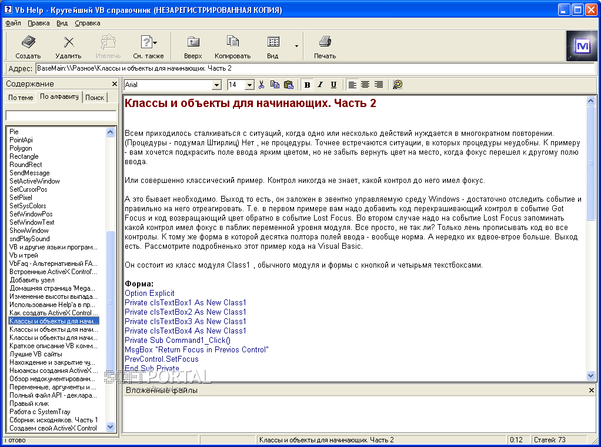Select the Правый клик list entry

point(29,403)
